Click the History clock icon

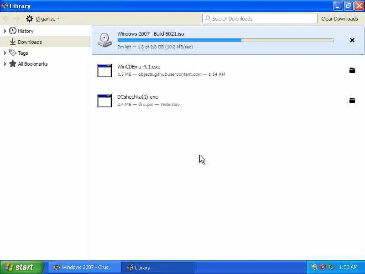click(x=13, y=31)
